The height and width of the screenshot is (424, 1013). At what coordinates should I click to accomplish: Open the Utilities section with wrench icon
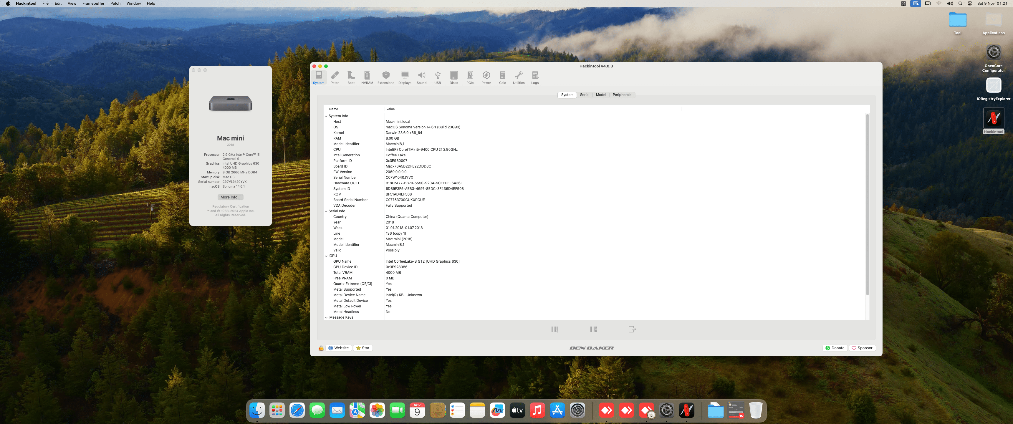coord(518,77)
